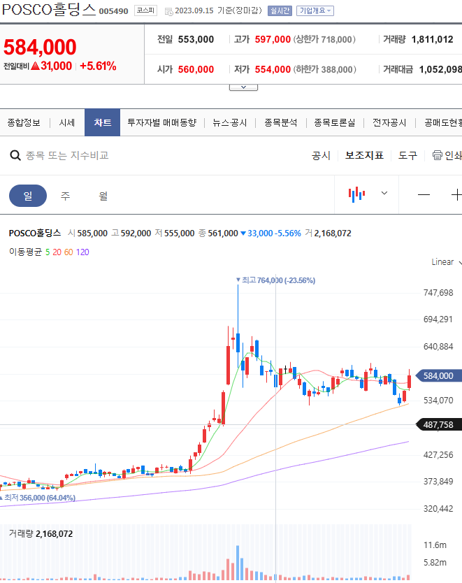Click the calendar icon beside 2023.09.15
The width and height of the screenshot is (462, 583).
(168, 11)
